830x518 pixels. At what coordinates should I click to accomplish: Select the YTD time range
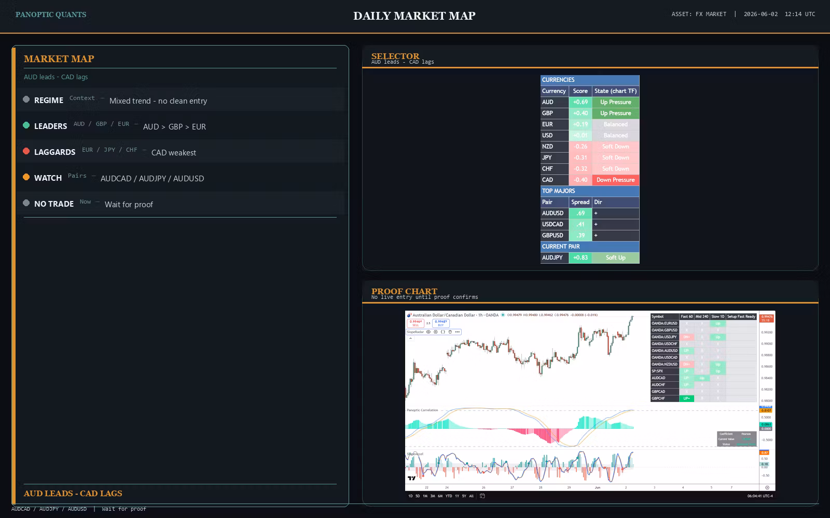[x=449, y=496]
